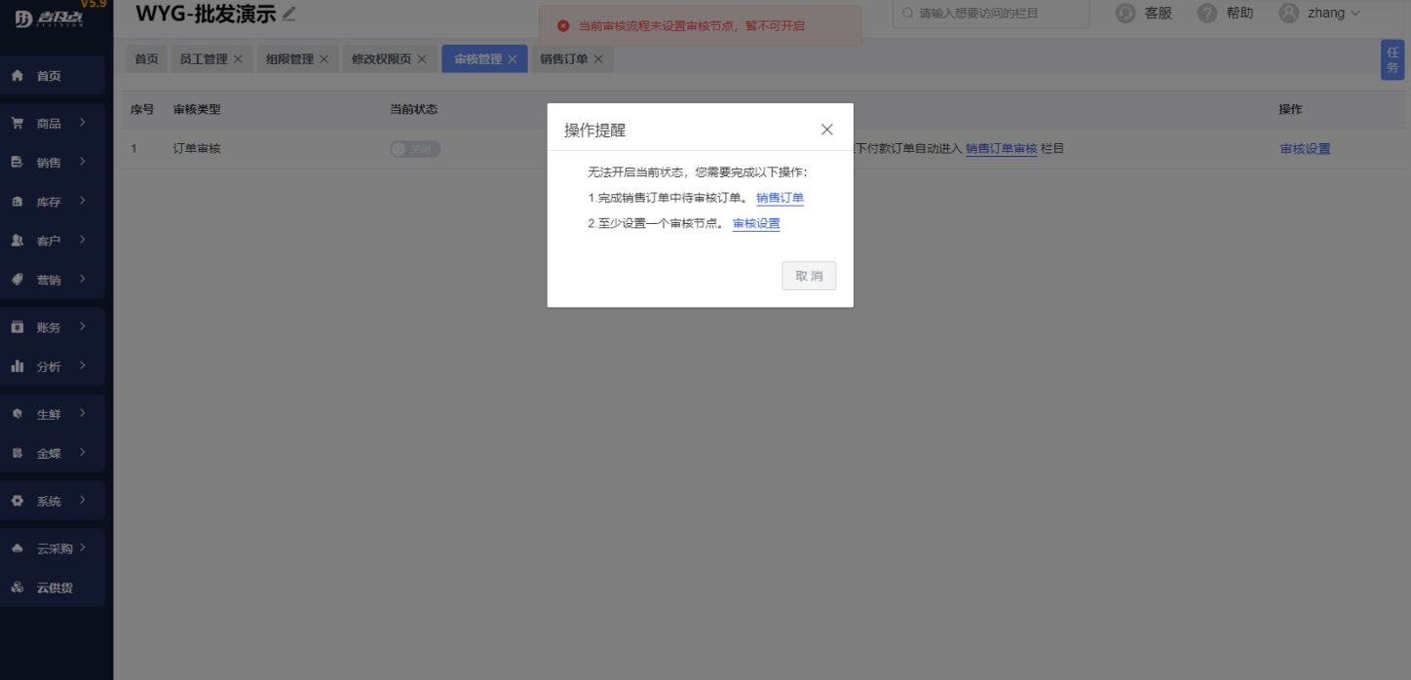Viewport: 1411px width, 680px height.
Task: Click the pencil edit icon beside WYG-批发演示
Action: click(x=289, y=14)
